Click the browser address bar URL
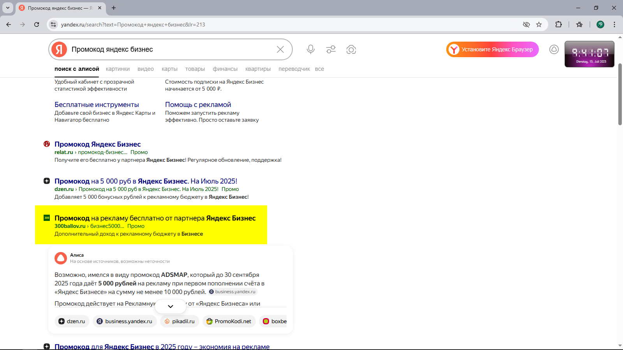Screen dimensions: 623x350 click(133, 24)
